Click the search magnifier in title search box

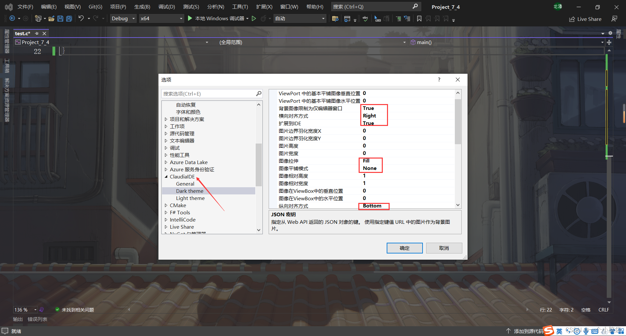pyautogui.click(x=415, y=7)
